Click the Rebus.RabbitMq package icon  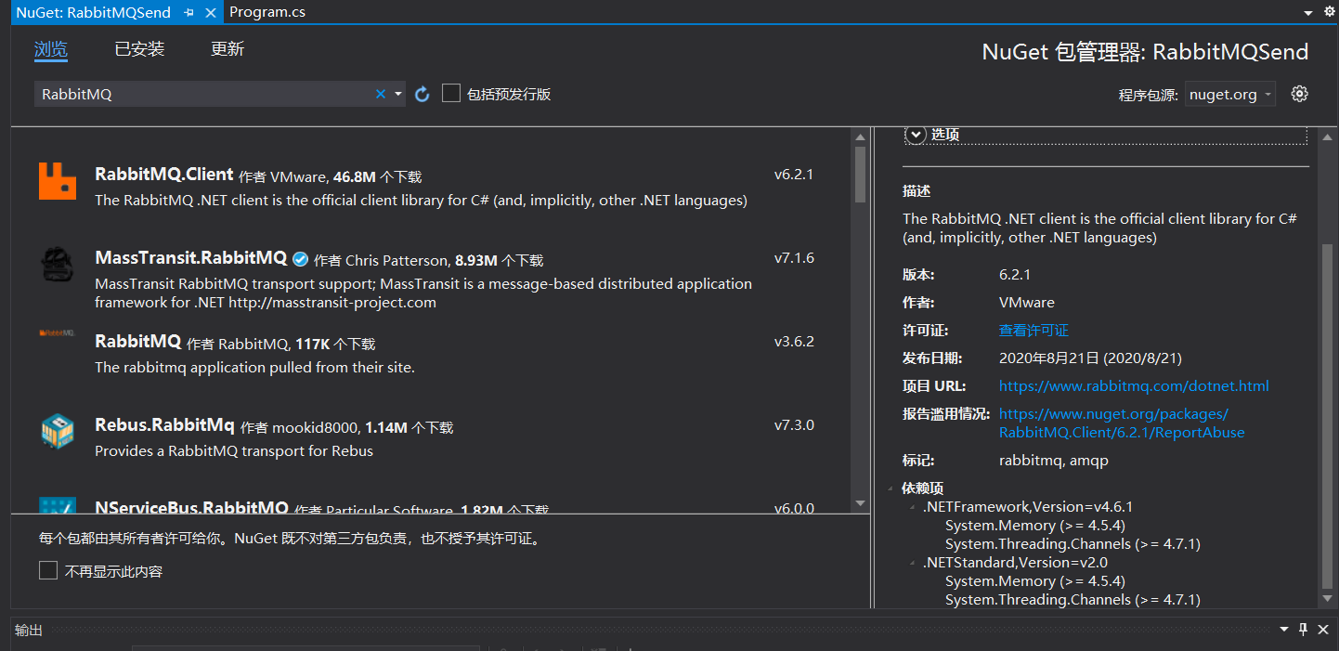[58, 432]
